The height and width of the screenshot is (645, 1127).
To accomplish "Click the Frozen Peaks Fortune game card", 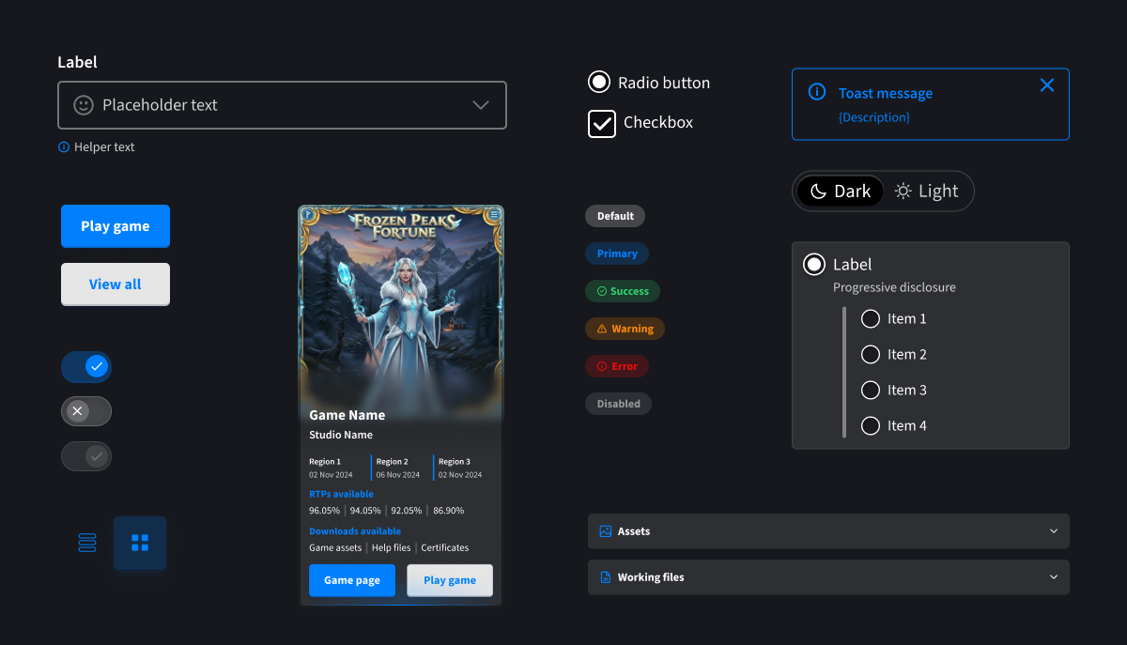I will pyautogui.click(x=401, y=310).
